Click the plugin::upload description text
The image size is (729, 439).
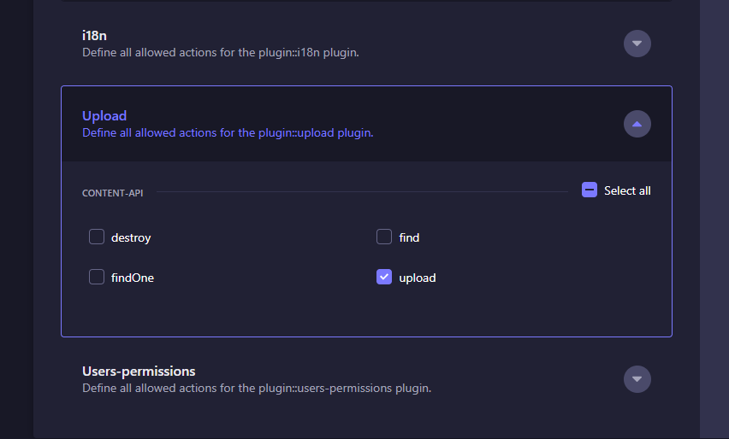click(x=228, y=132)
